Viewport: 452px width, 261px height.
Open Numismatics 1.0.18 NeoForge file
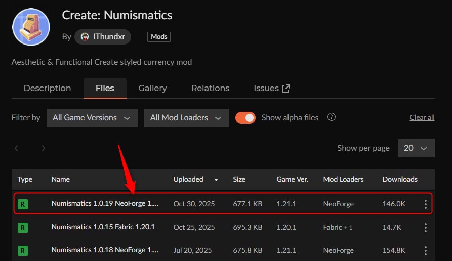pyautogui.click(x=105, y=250)
